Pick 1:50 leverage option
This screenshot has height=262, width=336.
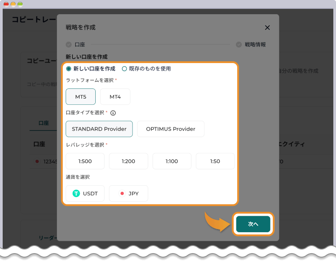[x=215, y=161]
